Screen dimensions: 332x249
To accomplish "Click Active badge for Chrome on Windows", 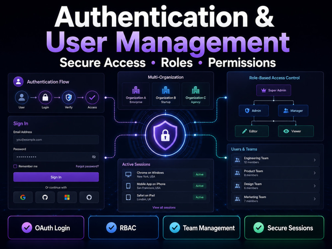I will coord(200,175).
